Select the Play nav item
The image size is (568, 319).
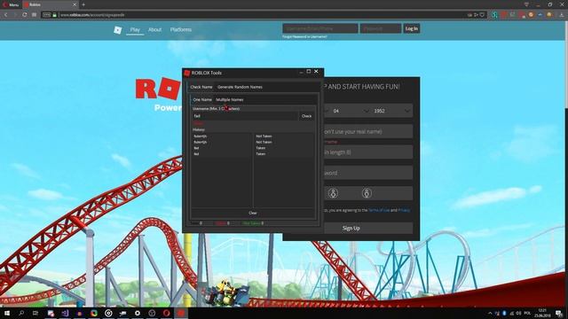coord(135,29)
